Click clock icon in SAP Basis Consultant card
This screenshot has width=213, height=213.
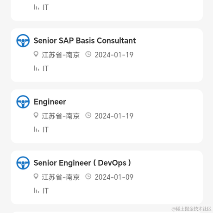click(x=88, y=54)
